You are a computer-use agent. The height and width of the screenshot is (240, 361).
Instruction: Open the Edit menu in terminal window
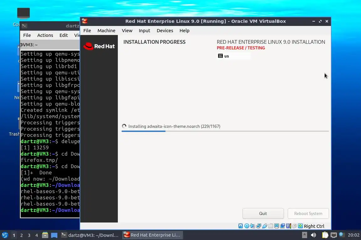64,35
